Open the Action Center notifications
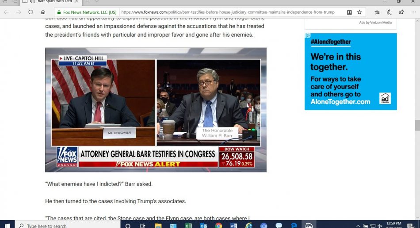The image size is (420, 228). pos(410,226)
